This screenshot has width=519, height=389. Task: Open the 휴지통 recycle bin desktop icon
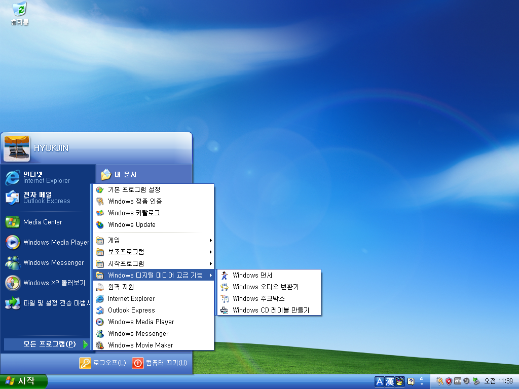pos(20,14)
